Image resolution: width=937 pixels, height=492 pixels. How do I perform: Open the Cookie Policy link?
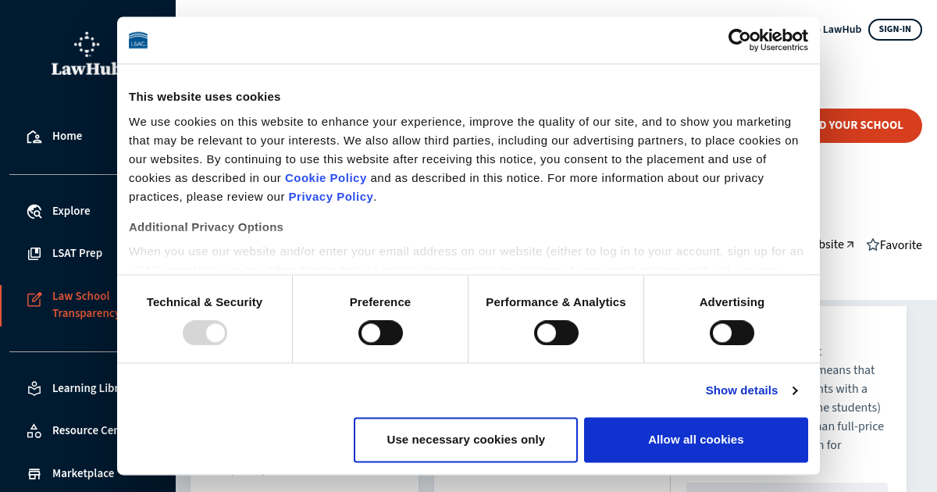tap(326, 177)
